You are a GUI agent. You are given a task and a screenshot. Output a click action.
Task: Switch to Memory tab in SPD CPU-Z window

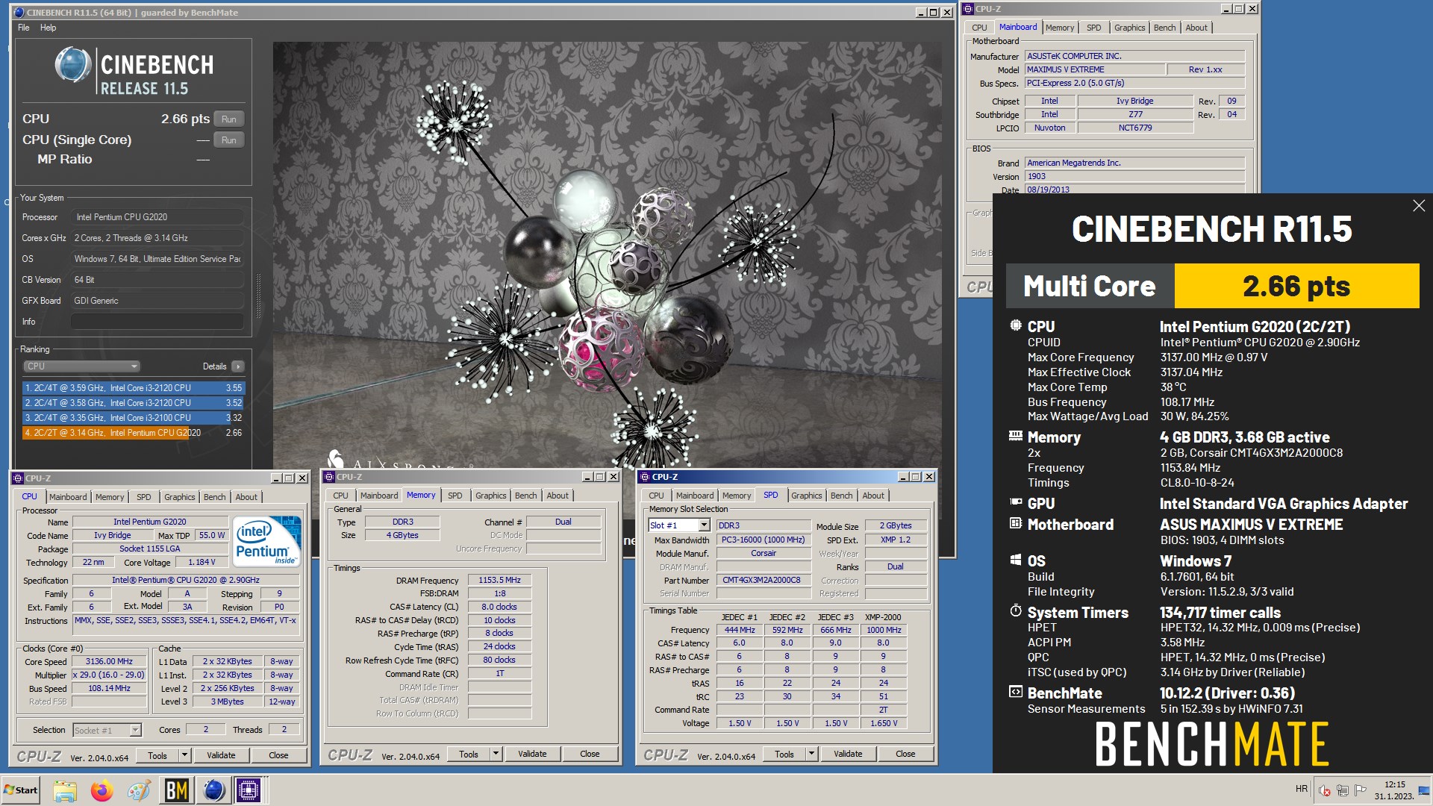click(737, 496)
